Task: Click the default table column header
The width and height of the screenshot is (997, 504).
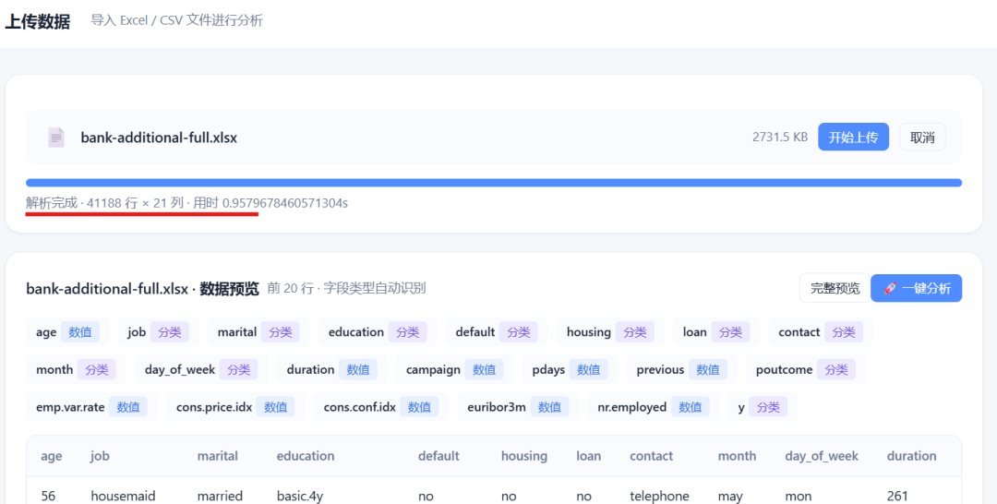Action: coord(438,456)
